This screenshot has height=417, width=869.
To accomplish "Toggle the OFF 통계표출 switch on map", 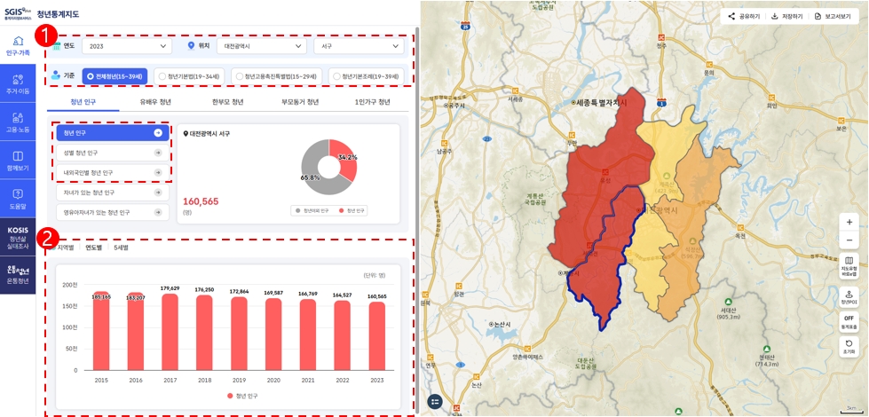I will coord(849,321).
